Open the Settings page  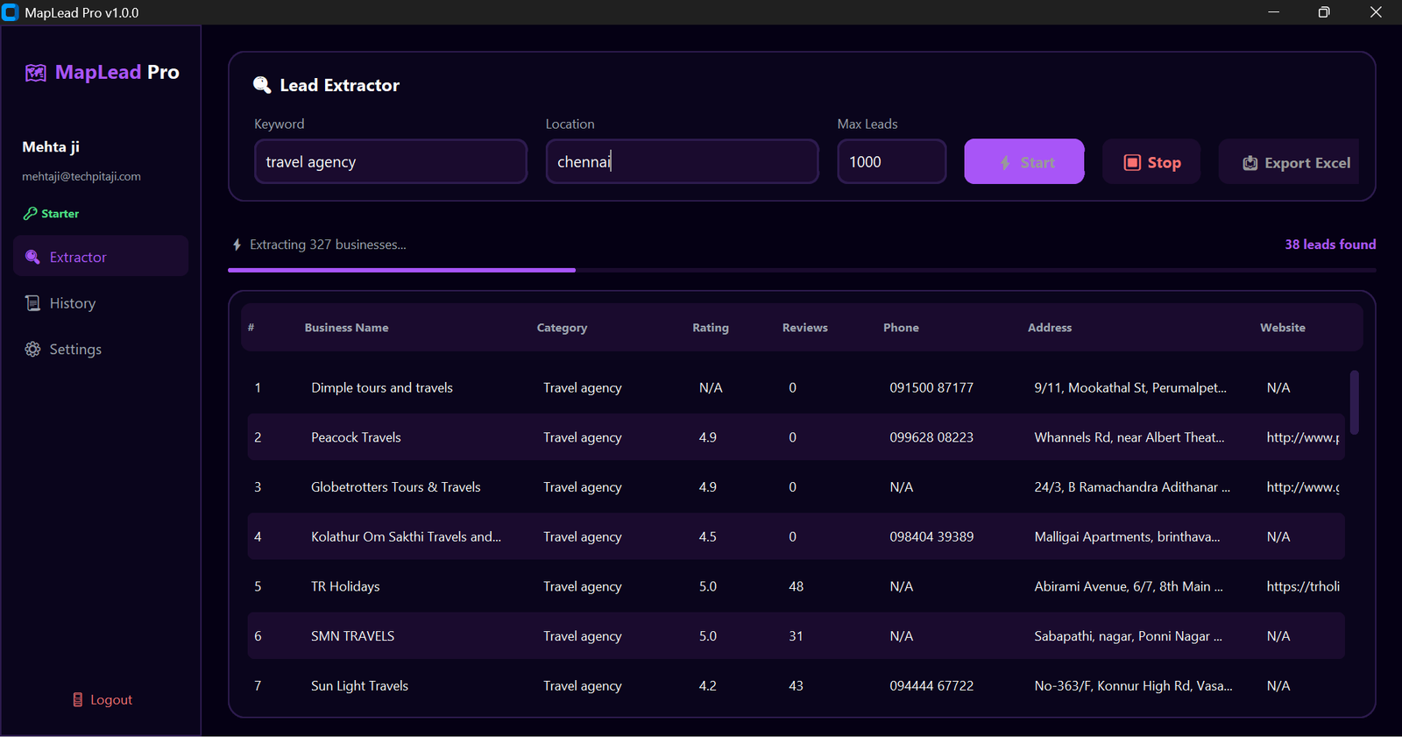101,349
